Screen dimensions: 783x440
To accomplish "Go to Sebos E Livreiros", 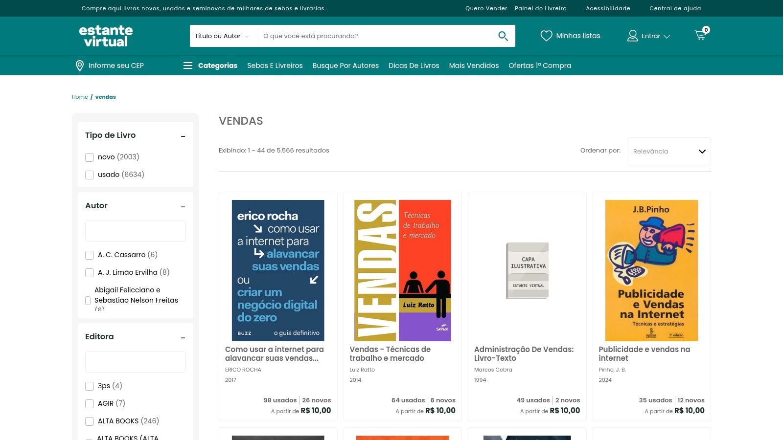I will pyautogui.click(x=275, y=66).
